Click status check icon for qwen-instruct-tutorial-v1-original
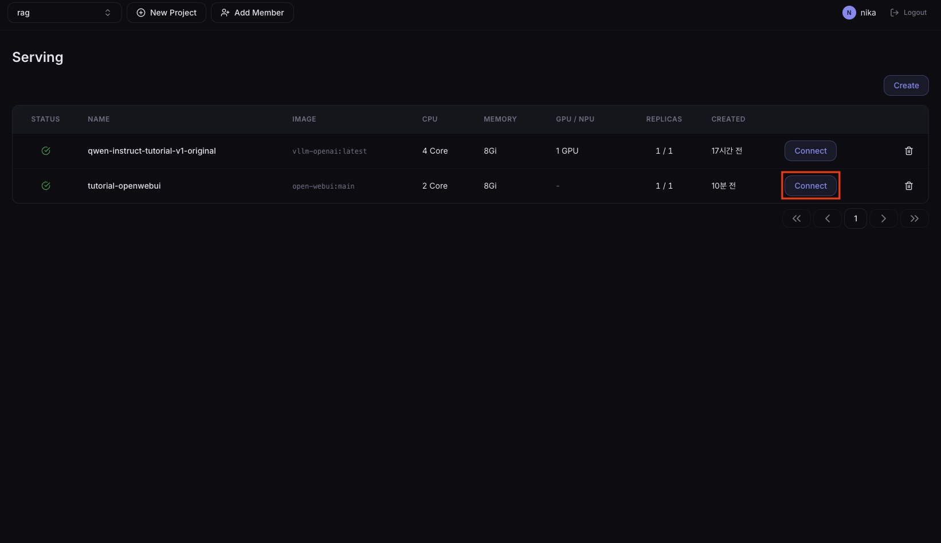Screen dimensions: 941x543 click(46, 151)
